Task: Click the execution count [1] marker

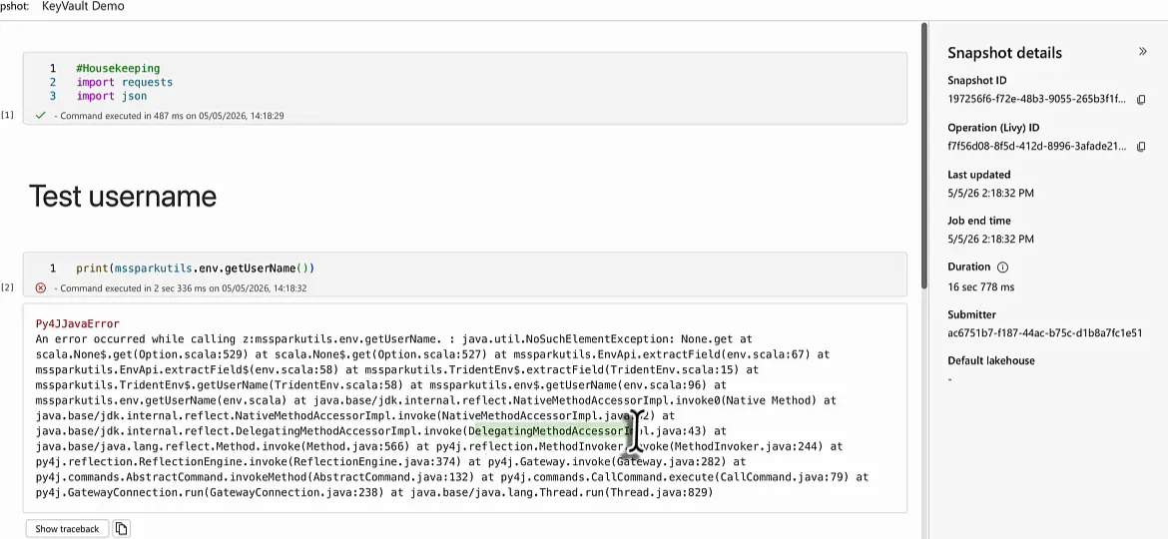Action: pyautogui.click(x=7, y=115)
